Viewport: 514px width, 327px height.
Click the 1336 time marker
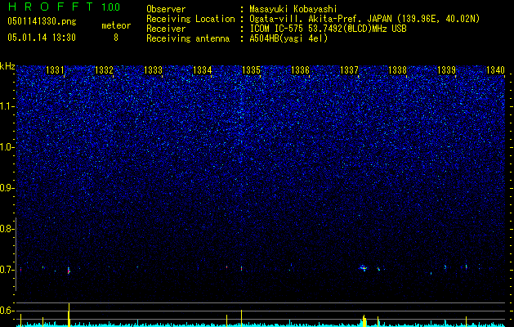[x=300, y=69]
